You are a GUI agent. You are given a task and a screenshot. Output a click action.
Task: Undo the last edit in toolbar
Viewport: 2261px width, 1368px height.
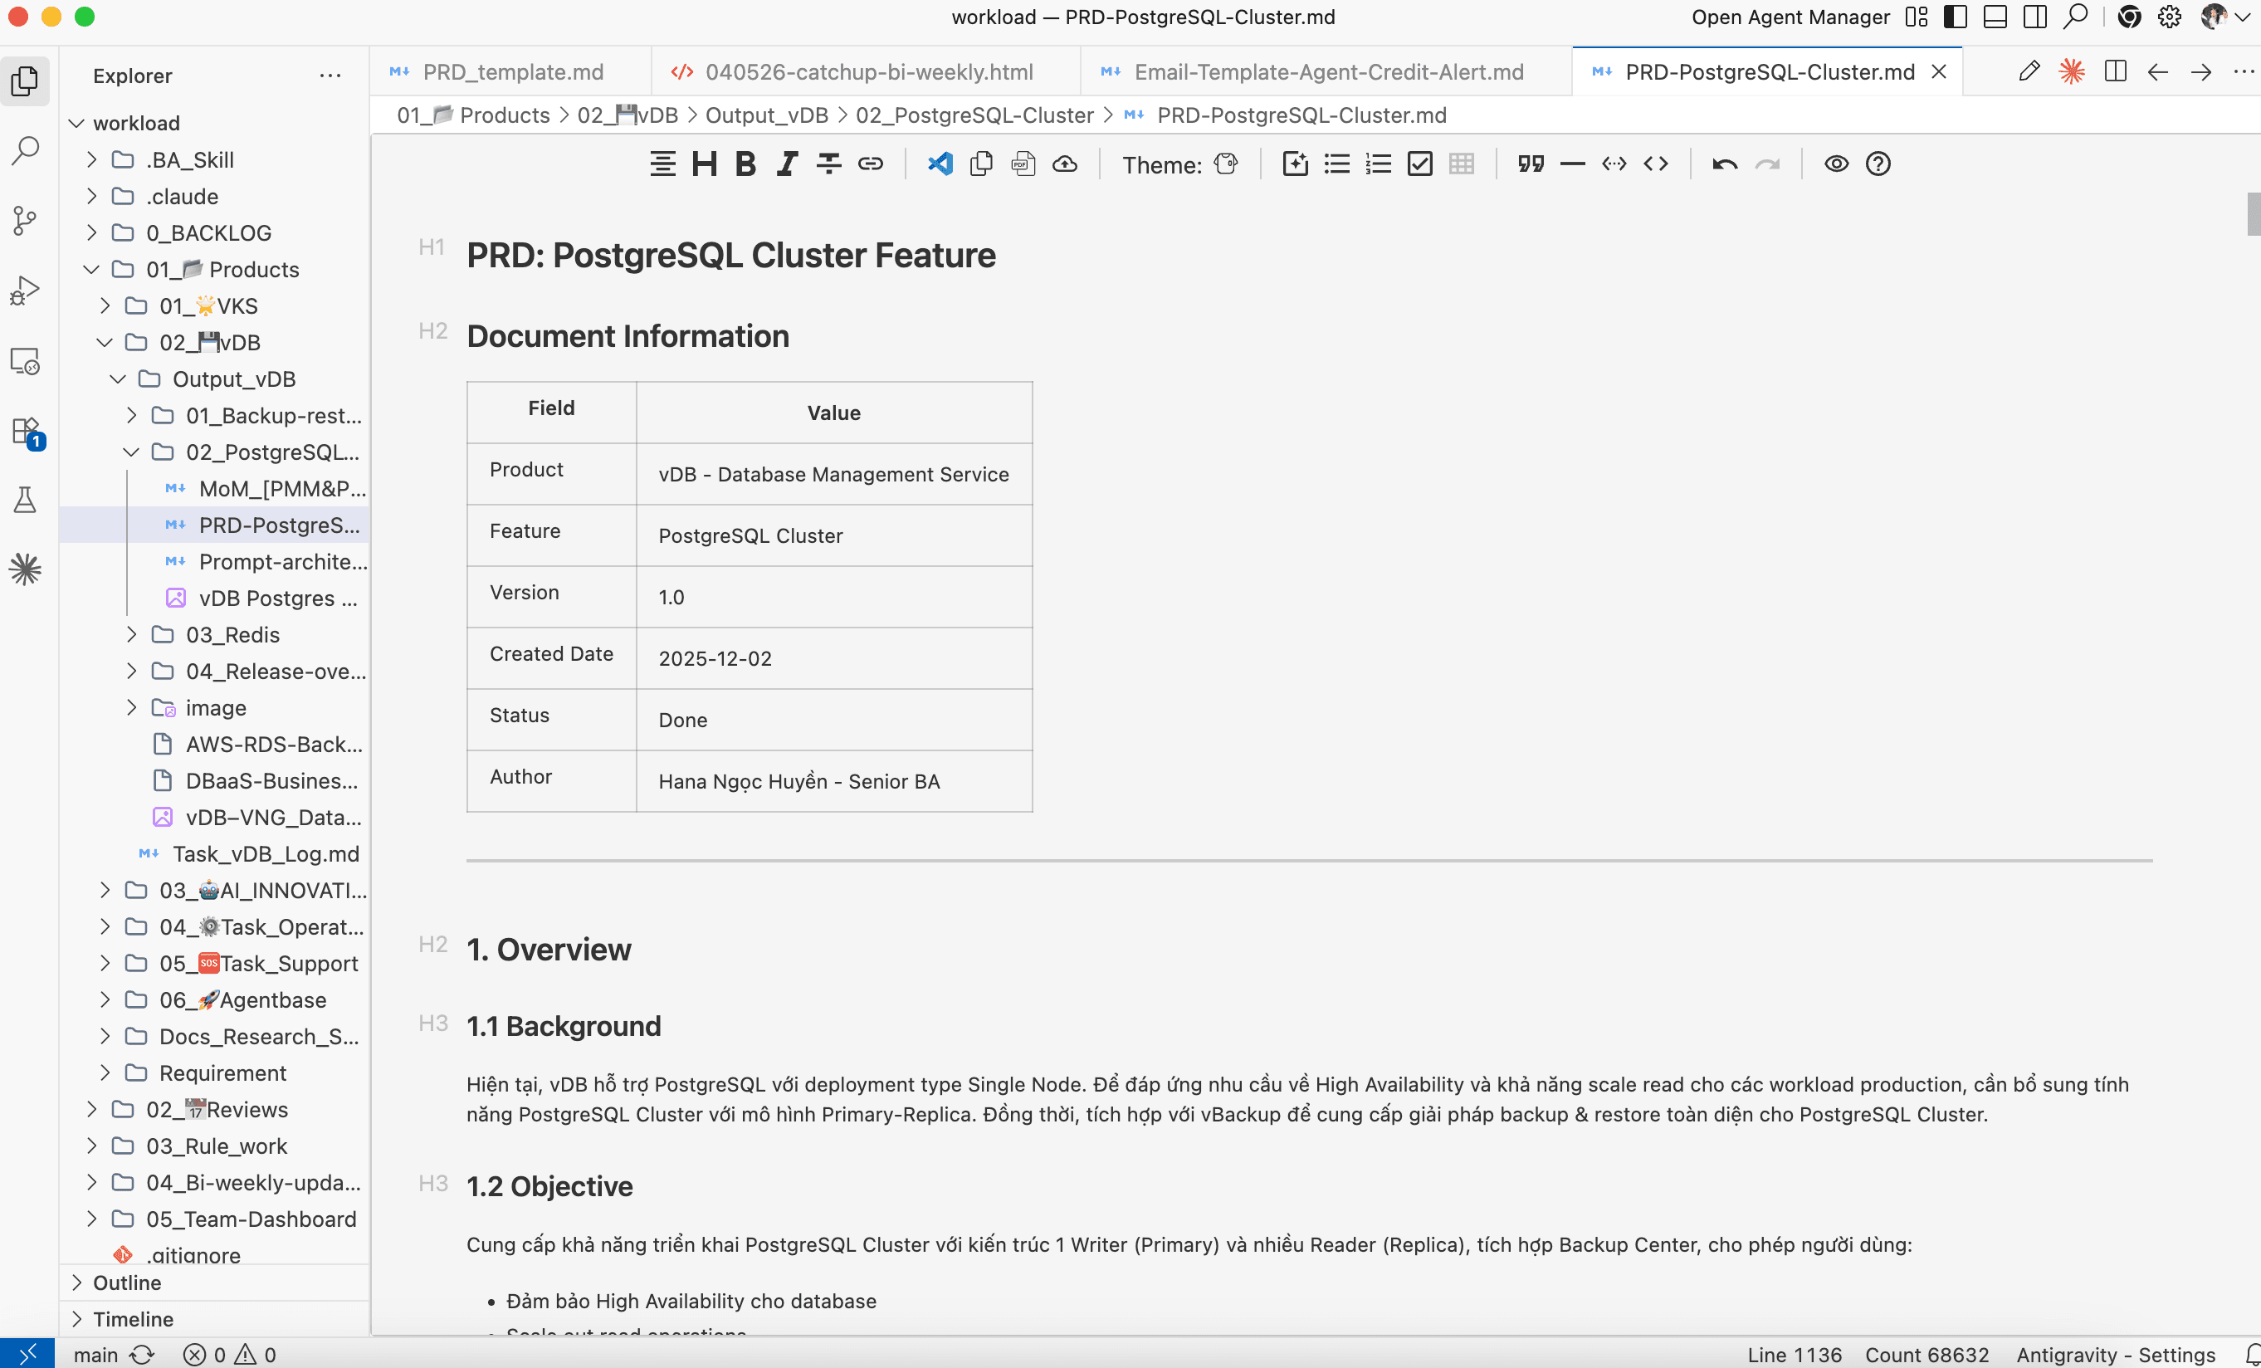pyautogui.click(x=1725, y=164)
